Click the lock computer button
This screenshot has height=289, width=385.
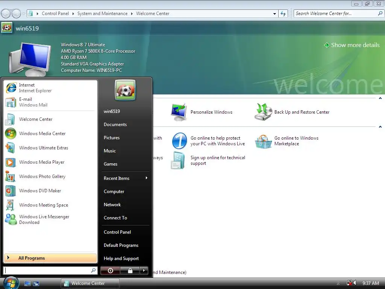(x=130, y=271)
